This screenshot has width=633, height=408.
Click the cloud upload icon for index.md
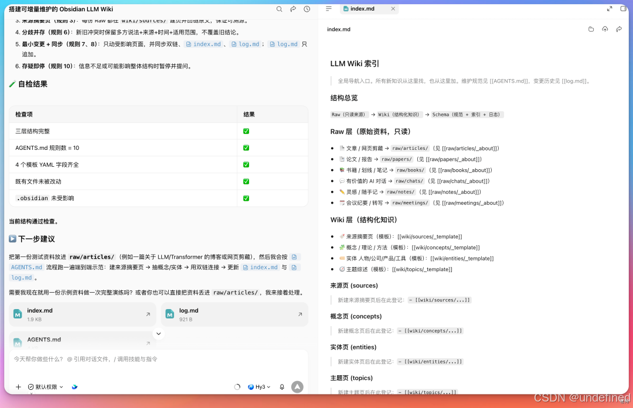point(605,29)
